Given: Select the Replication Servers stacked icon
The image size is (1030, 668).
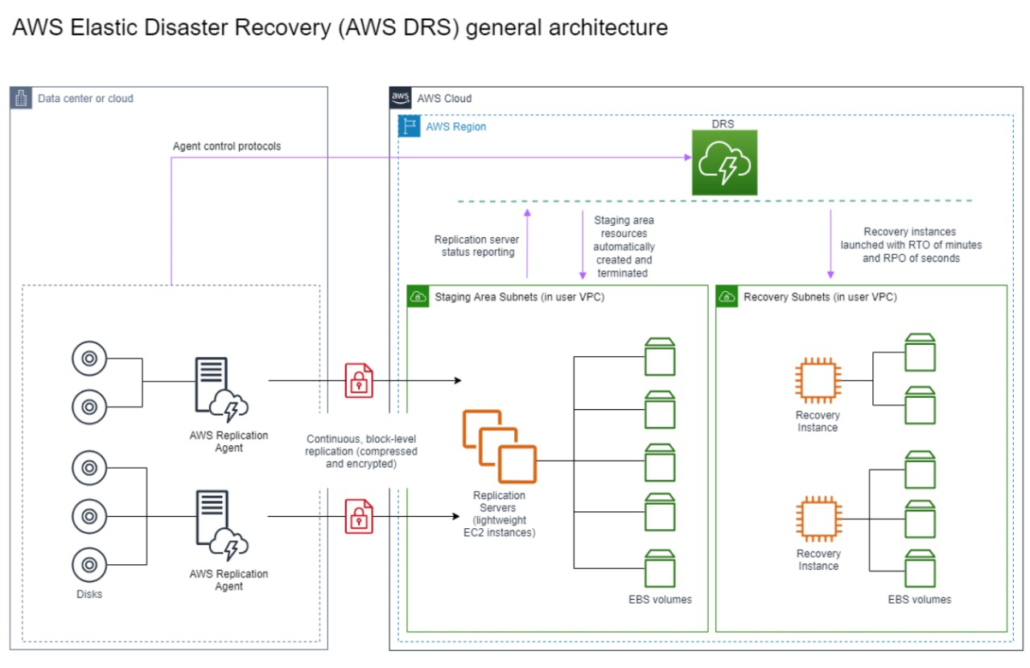Looking at the screenshot, I should coord(499,446).
